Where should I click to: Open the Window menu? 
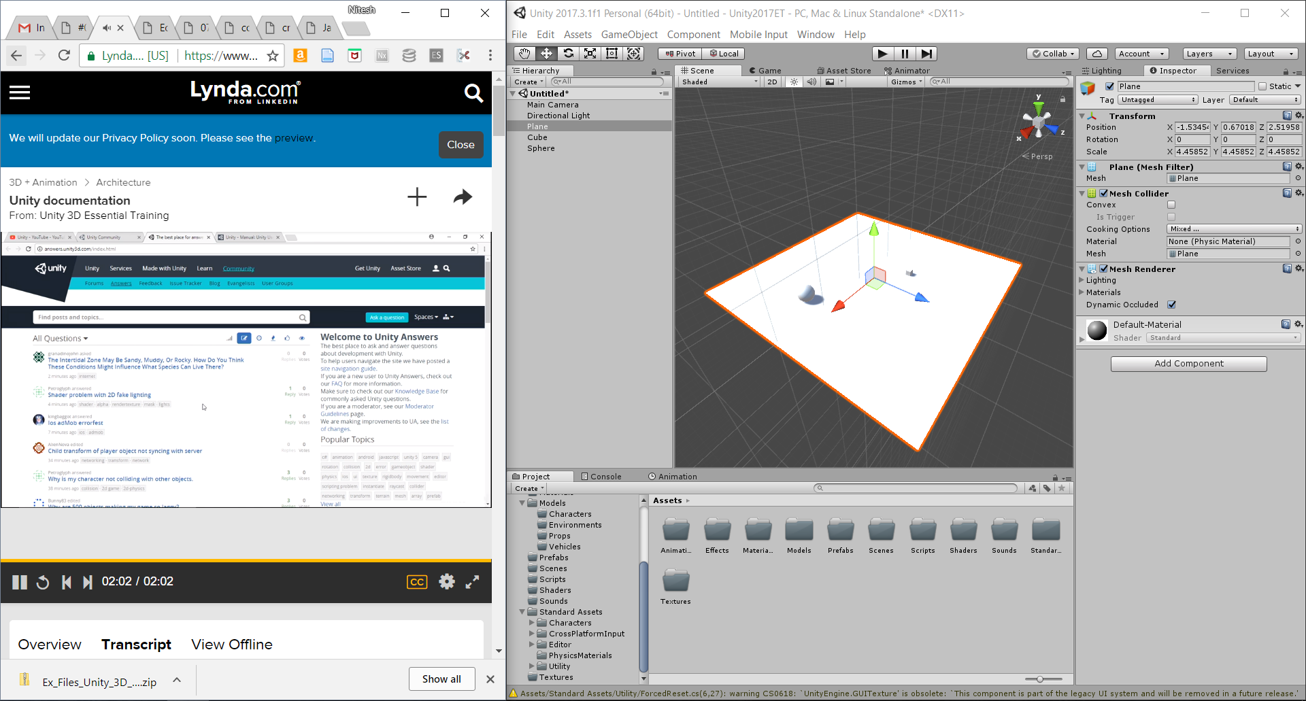(x=816, y=35)
